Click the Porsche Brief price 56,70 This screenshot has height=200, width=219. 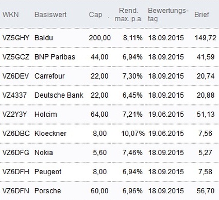pyautogui.click(x=206, y=191)
